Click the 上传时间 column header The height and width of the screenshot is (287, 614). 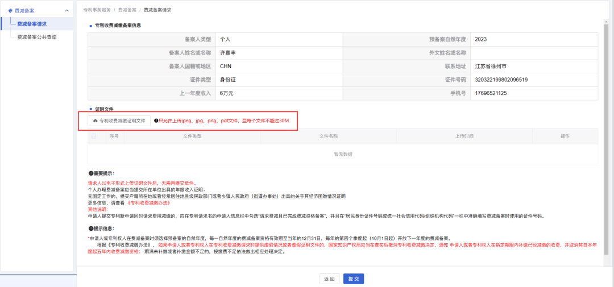[x=464, y=136]
